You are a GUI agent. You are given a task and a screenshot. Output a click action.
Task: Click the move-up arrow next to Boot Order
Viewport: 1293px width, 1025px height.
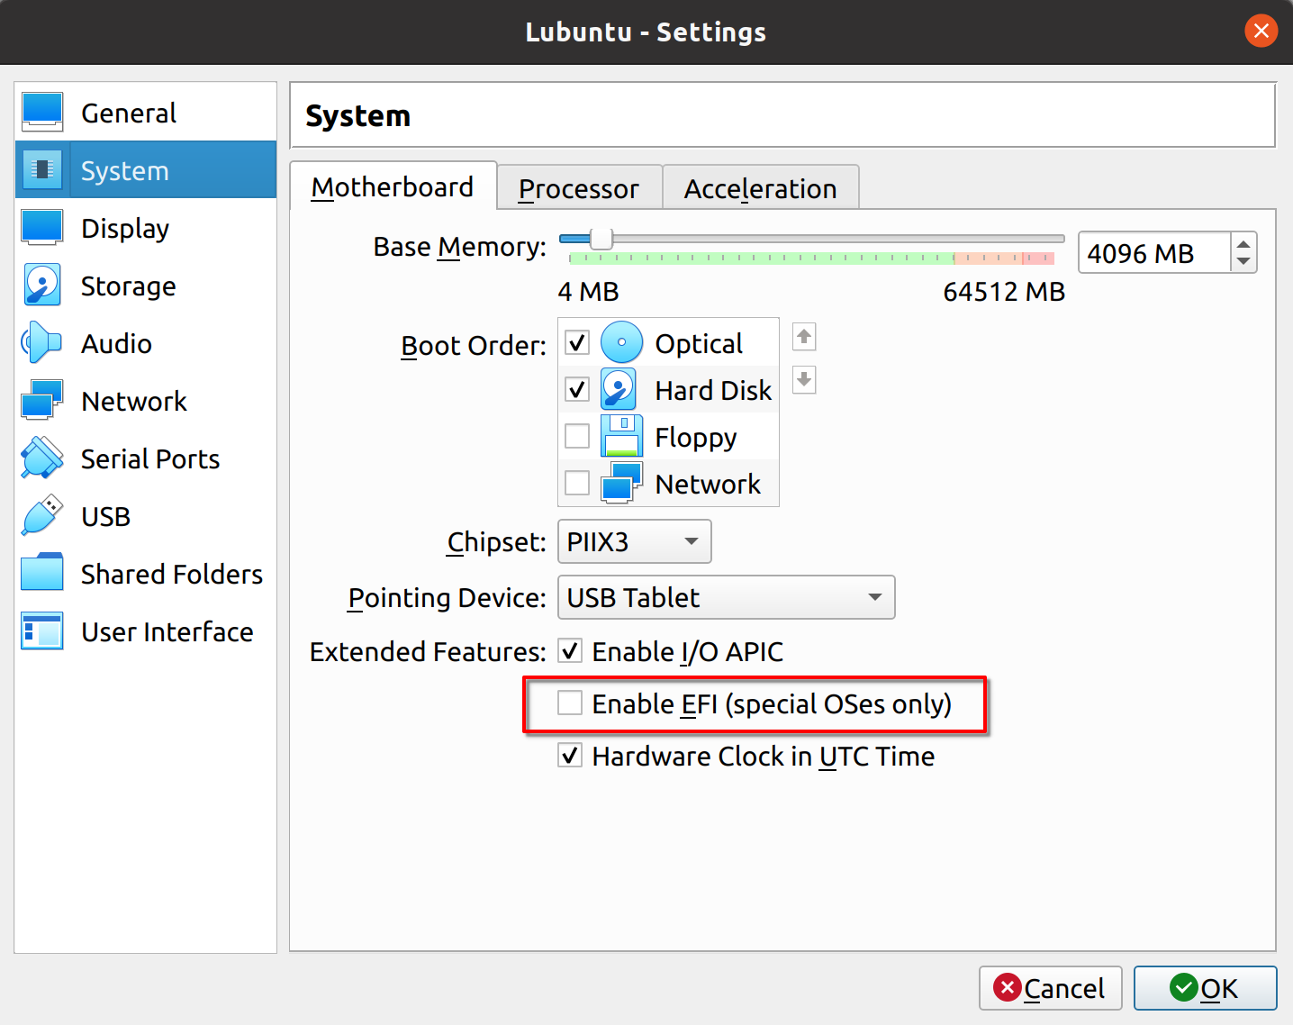pyautogui.click(x=803, y=337)
